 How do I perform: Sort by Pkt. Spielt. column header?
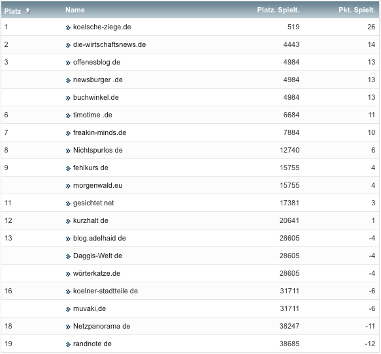click(x=357, y=10)
